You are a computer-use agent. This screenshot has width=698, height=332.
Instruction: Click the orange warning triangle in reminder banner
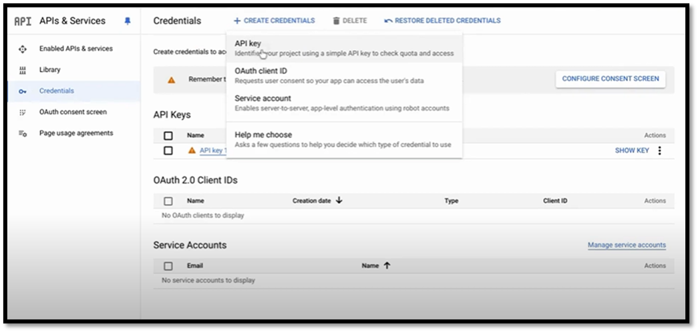click(x=172, y=80)
